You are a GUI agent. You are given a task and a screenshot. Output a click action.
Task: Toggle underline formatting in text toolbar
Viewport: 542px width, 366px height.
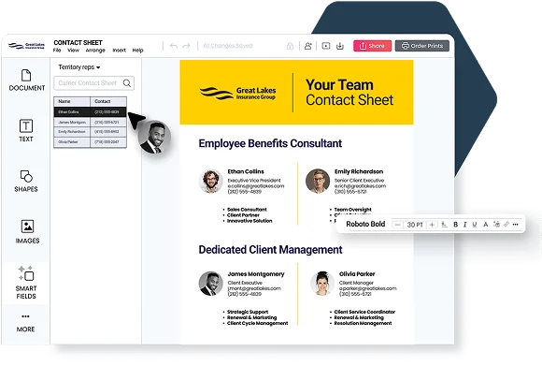pyautogui.click(x=475, y=225)
